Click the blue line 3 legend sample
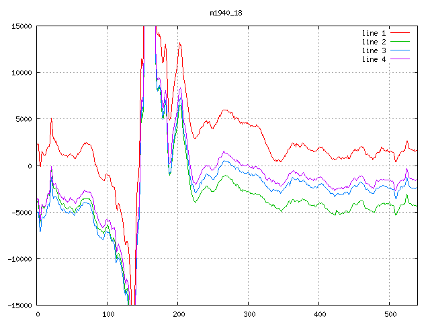Image resolution: width=430 pixels, height=323 pixels. point(400,50)
